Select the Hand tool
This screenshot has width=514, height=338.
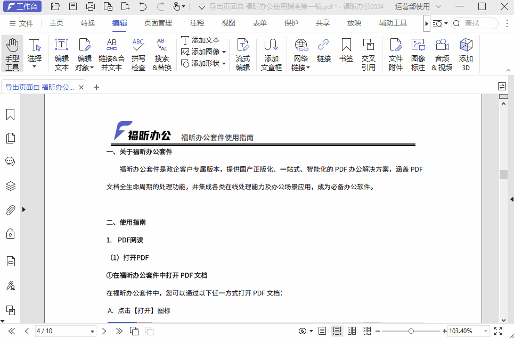tap(12, 54)
